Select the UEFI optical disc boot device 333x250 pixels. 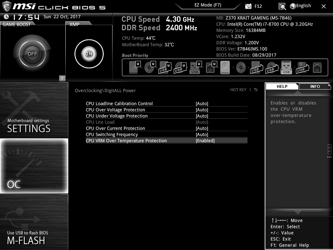click(150, 67)
